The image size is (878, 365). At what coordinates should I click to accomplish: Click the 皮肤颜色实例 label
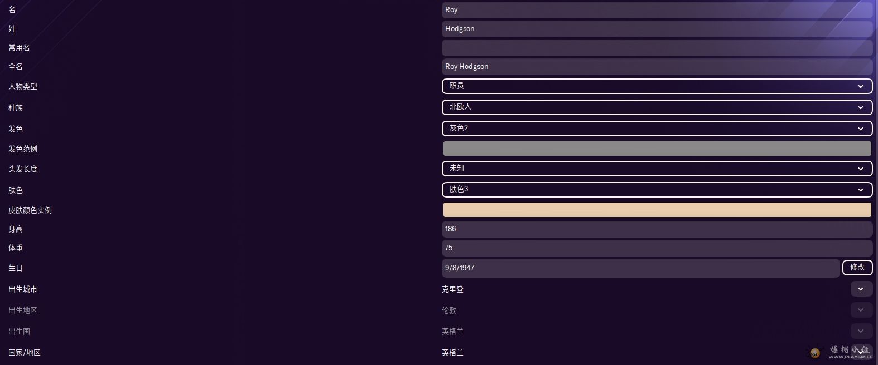(x=30, y=210)
